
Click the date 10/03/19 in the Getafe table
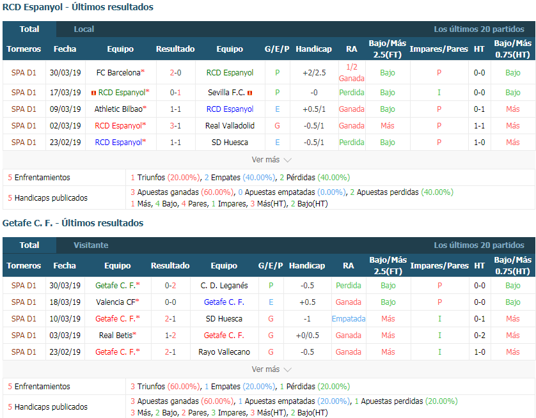65,319
